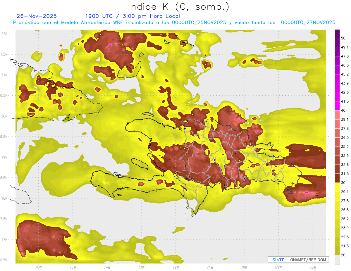
Task: Click the "25.2" colour scale label
Action: click(x=345, y=219)
